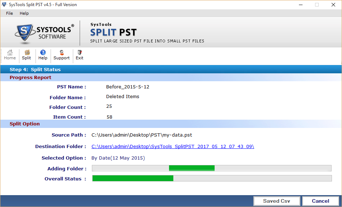Click the folder count value 25
The height and width of the screenshot is (207, 342).
pyautogui.click(x=109, y=106)
